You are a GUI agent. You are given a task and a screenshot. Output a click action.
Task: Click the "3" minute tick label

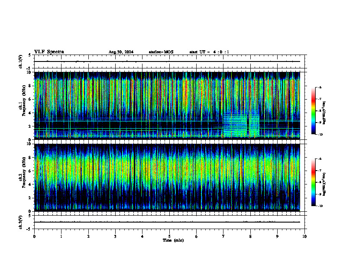115,236
